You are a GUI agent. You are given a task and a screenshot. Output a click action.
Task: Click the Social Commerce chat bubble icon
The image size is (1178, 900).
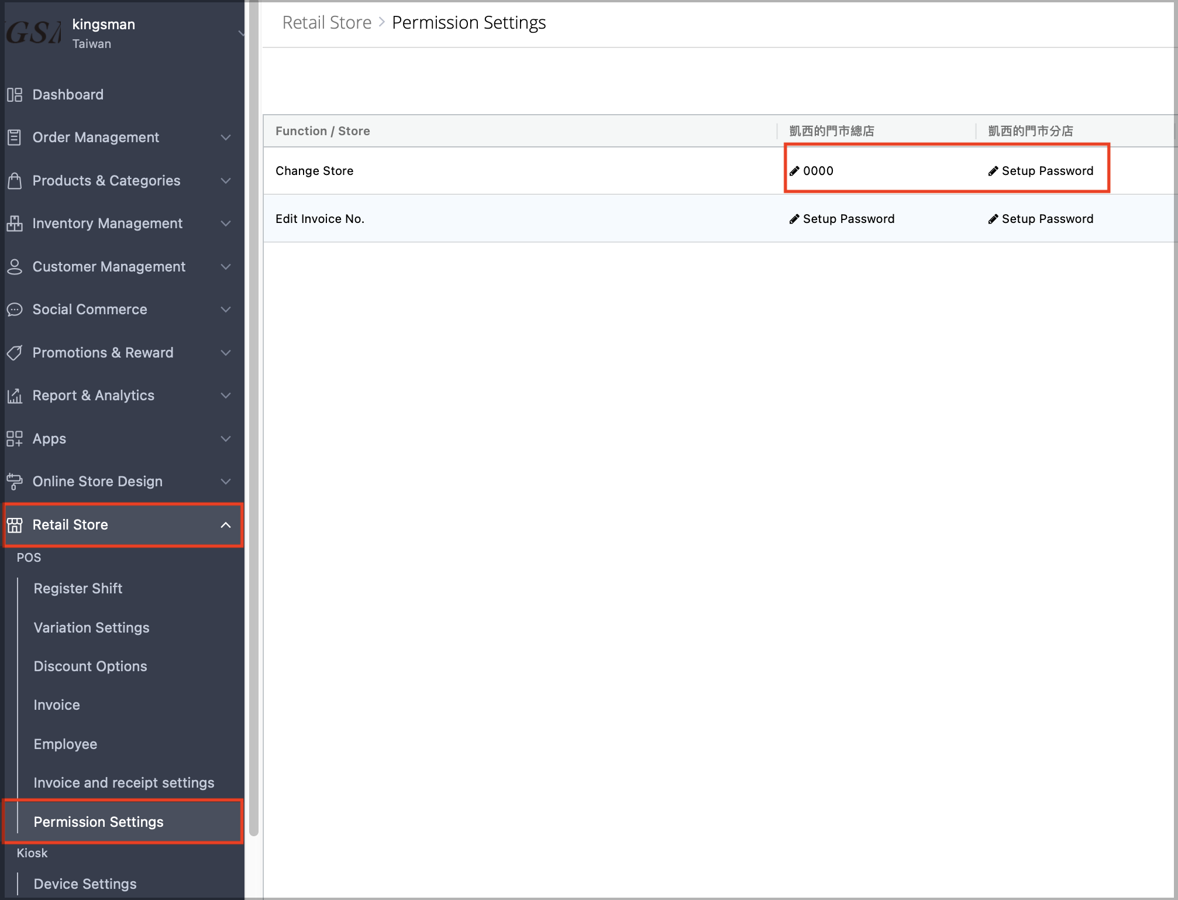tap(15, 310)
